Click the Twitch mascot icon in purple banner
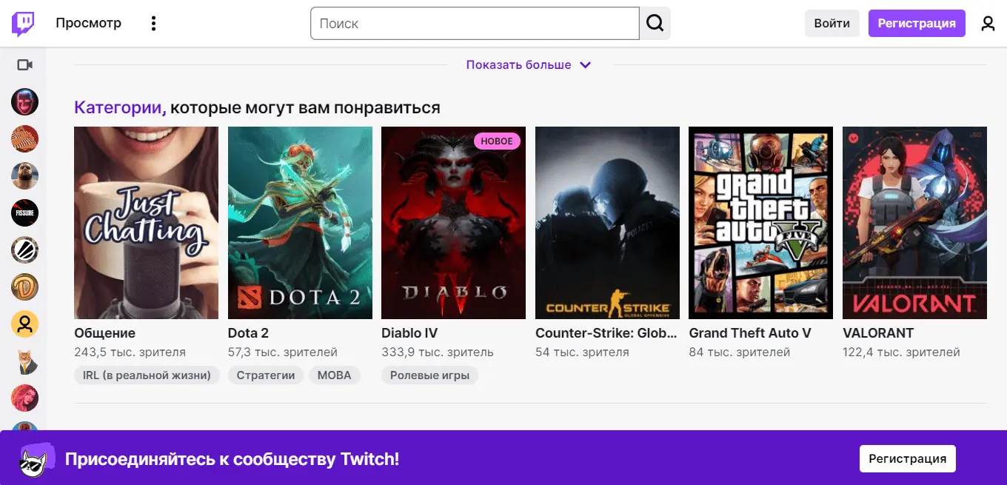Screen dimensions: 1007x485 36,458
